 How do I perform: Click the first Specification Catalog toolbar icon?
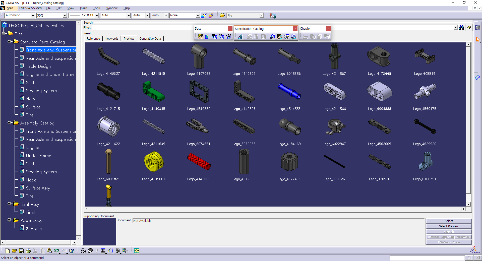[241, 37]
